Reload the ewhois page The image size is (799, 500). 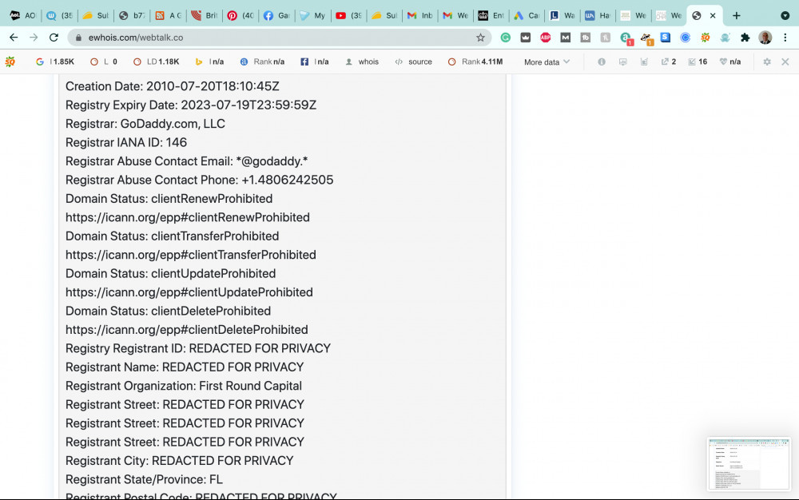[54, 38]
